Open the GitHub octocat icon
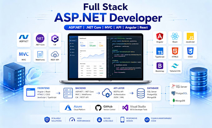Viewport: 212px width, 128px height. coord(98,108)
